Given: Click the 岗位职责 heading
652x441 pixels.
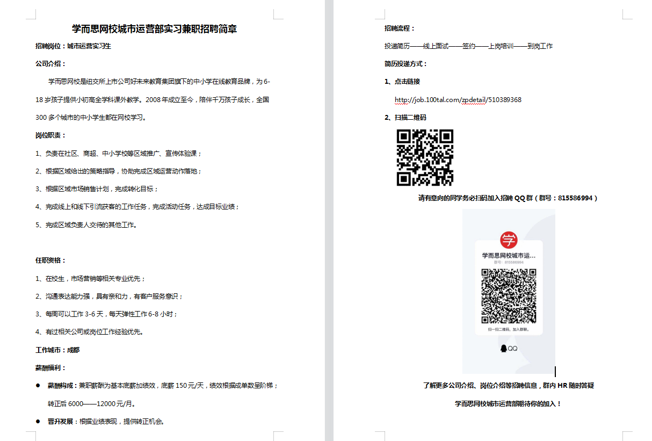Looking at the screenshot, I should 50,135.
